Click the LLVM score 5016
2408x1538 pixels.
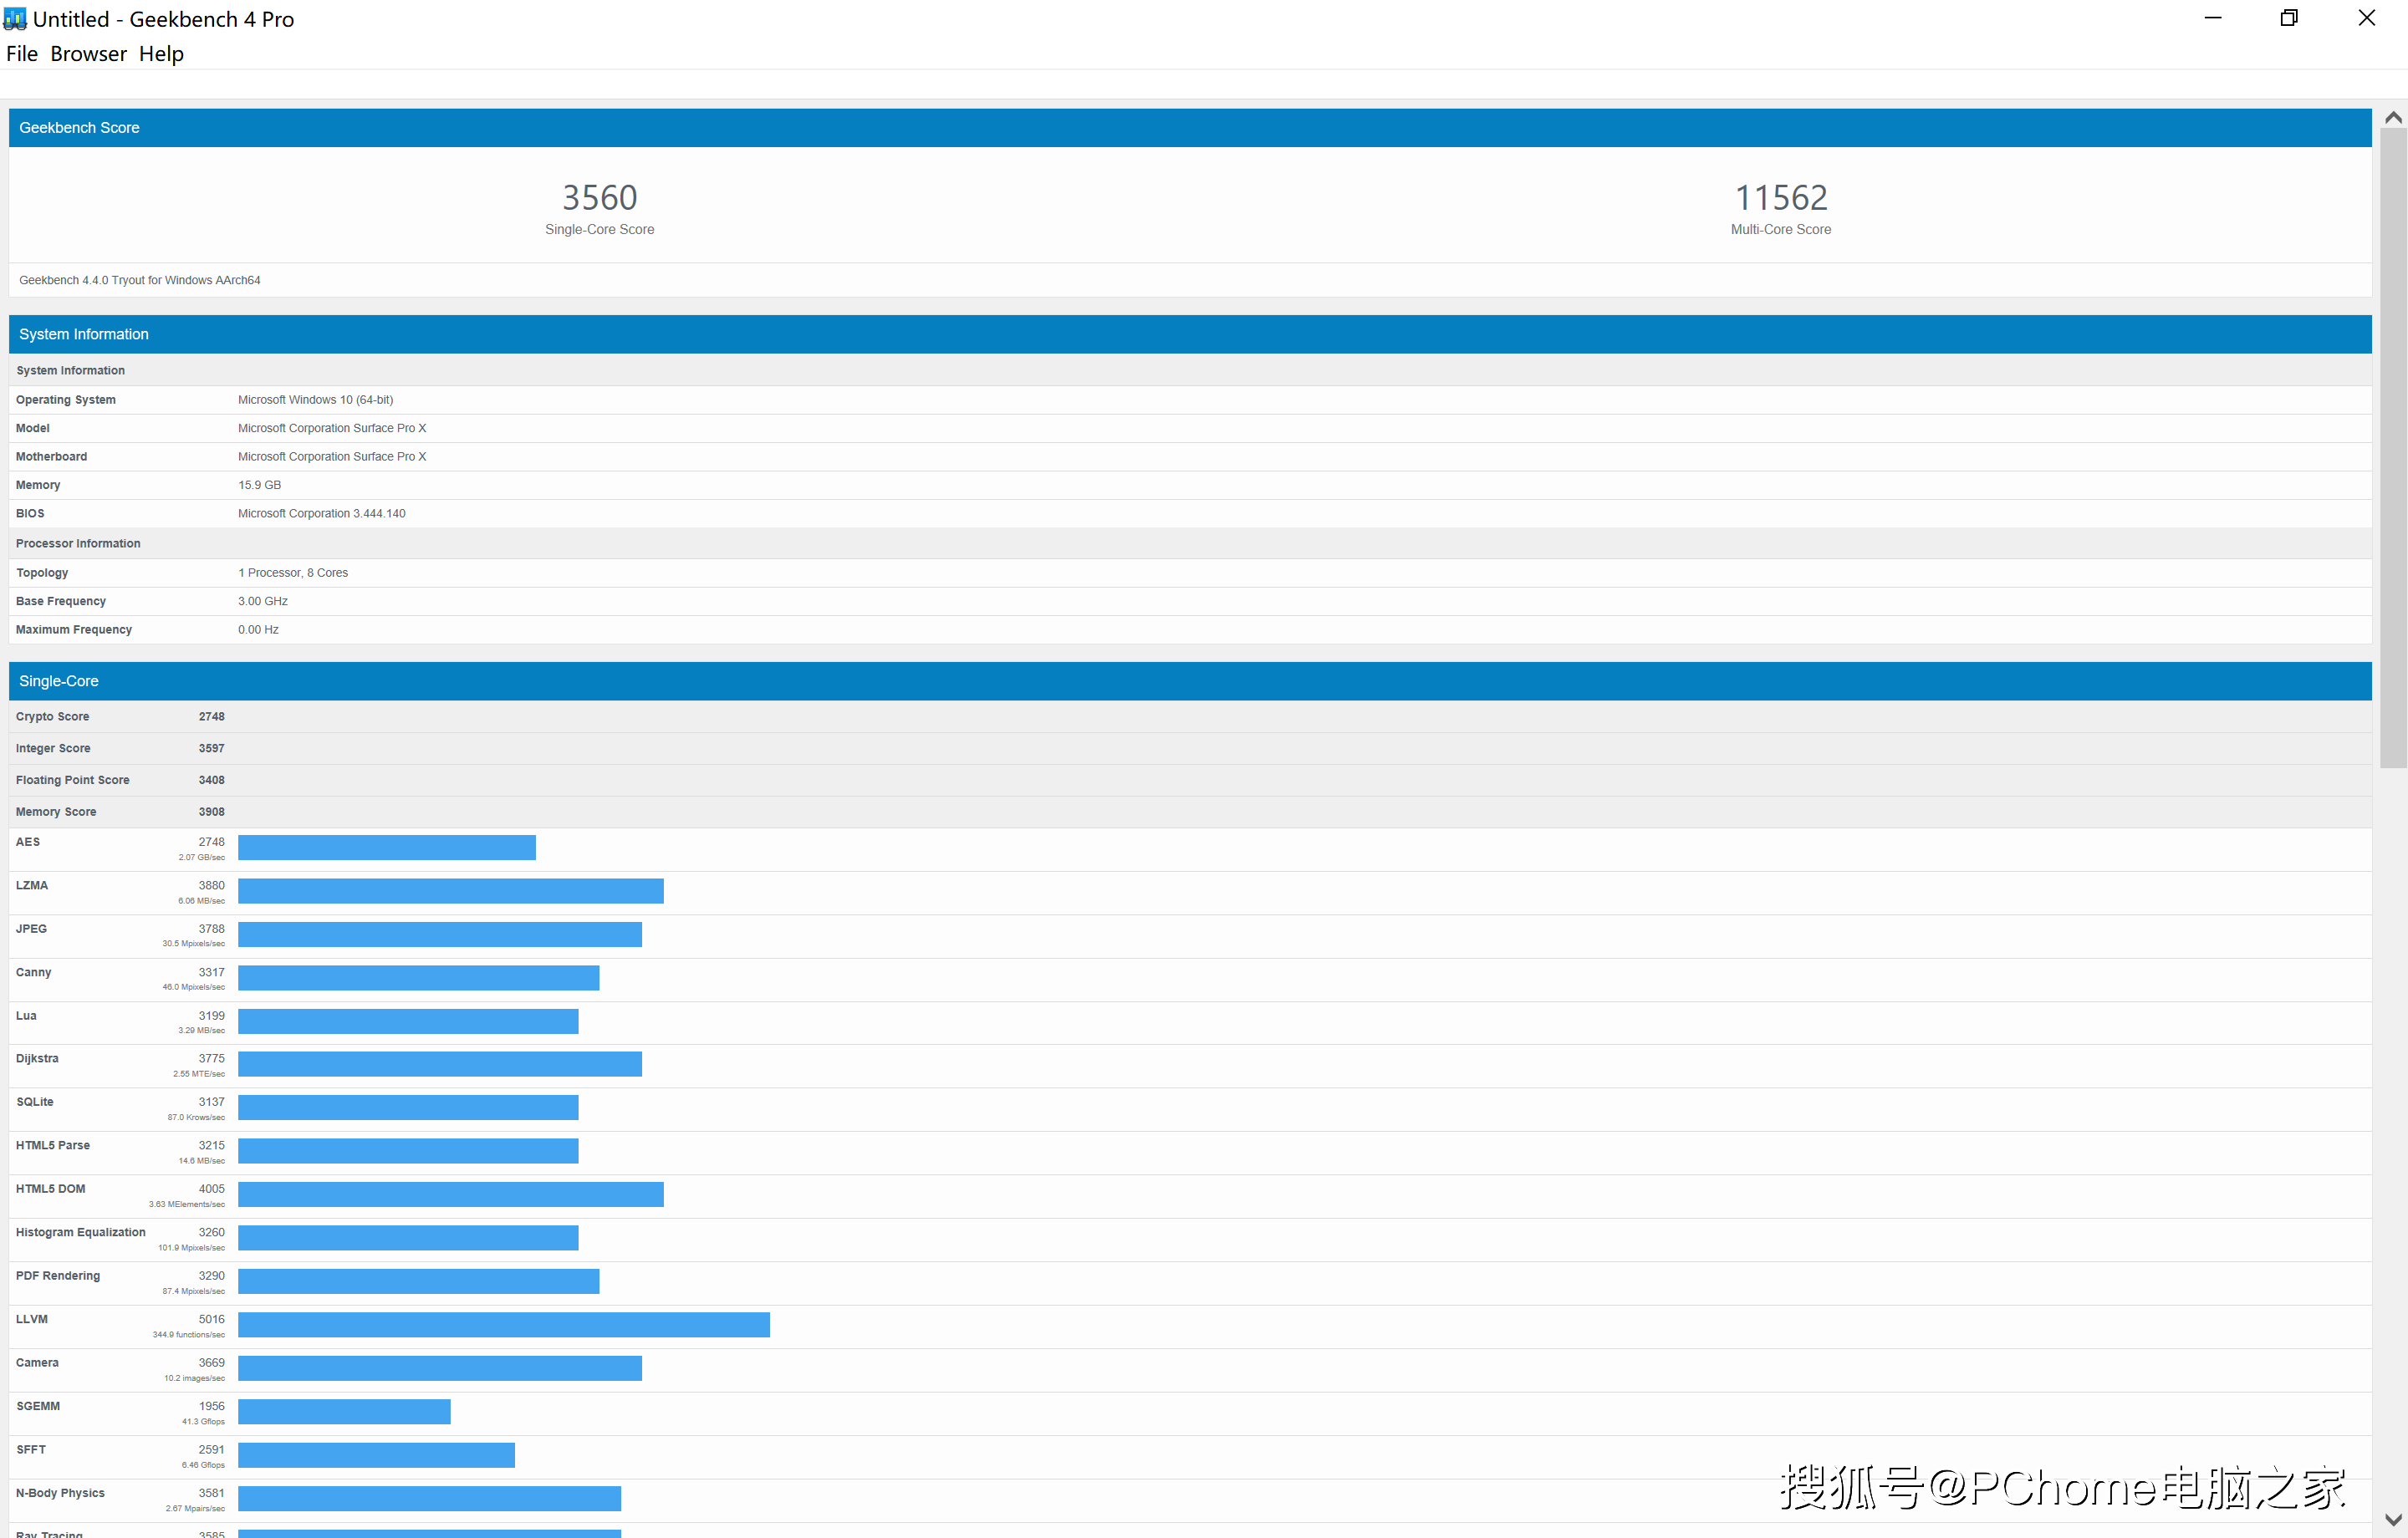[212, 1320]
